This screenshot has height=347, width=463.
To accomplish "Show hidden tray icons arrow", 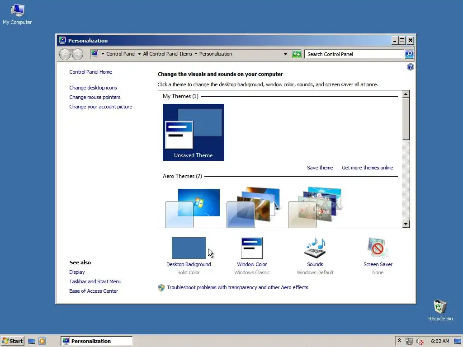I will click(399, 341).
